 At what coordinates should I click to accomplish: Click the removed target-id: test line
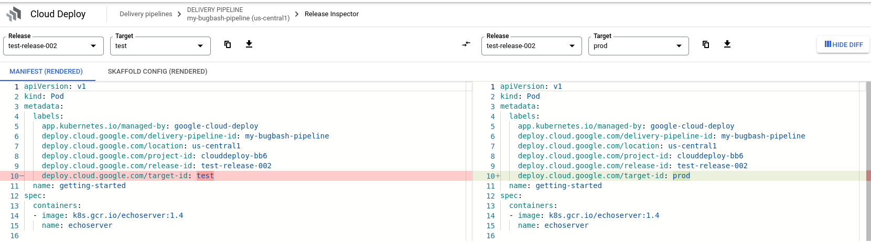pos(127,176)
